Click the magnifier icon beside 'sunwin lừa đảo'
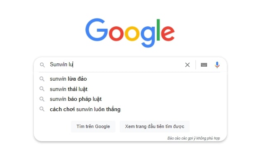This screenshot has height=163, width=271. tap(42, 79)
